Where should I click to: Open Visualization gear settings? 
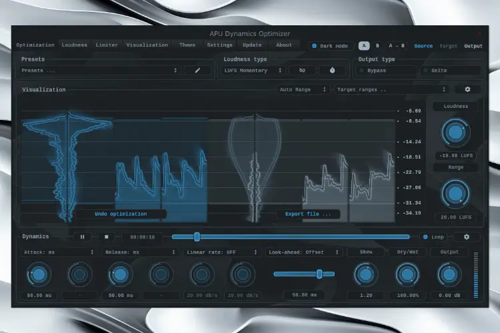coord(467,89)
